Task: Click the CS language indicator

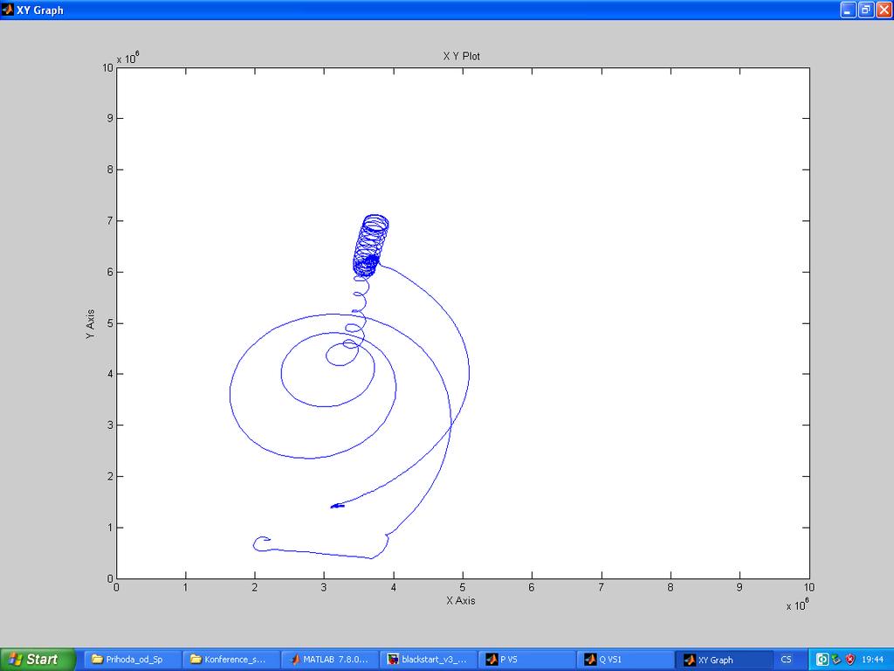Action: click(x=787, y=660)
